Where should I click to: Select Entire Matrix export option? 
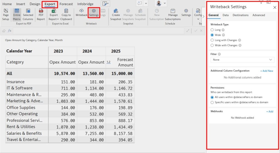17,11
